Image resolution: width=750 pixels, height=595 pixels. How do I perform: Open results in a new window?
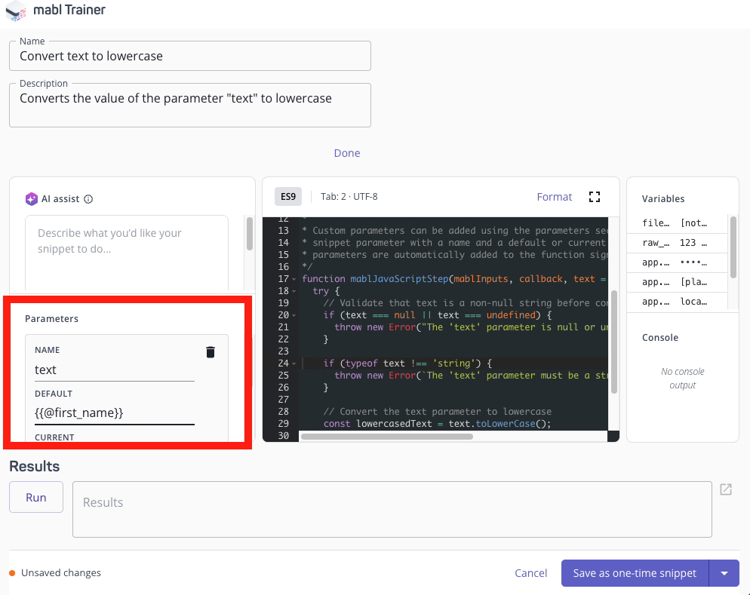725,489
